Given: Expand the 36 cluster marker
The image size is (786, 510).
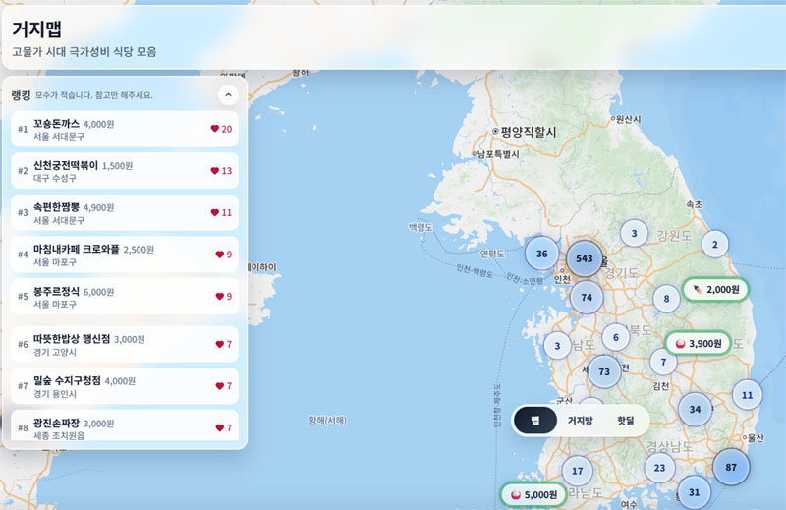Looking at the screenshot, I should pos(541,254).
